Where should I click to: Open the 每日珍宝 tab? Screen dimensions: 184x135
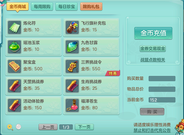click(x=66, y=6)
